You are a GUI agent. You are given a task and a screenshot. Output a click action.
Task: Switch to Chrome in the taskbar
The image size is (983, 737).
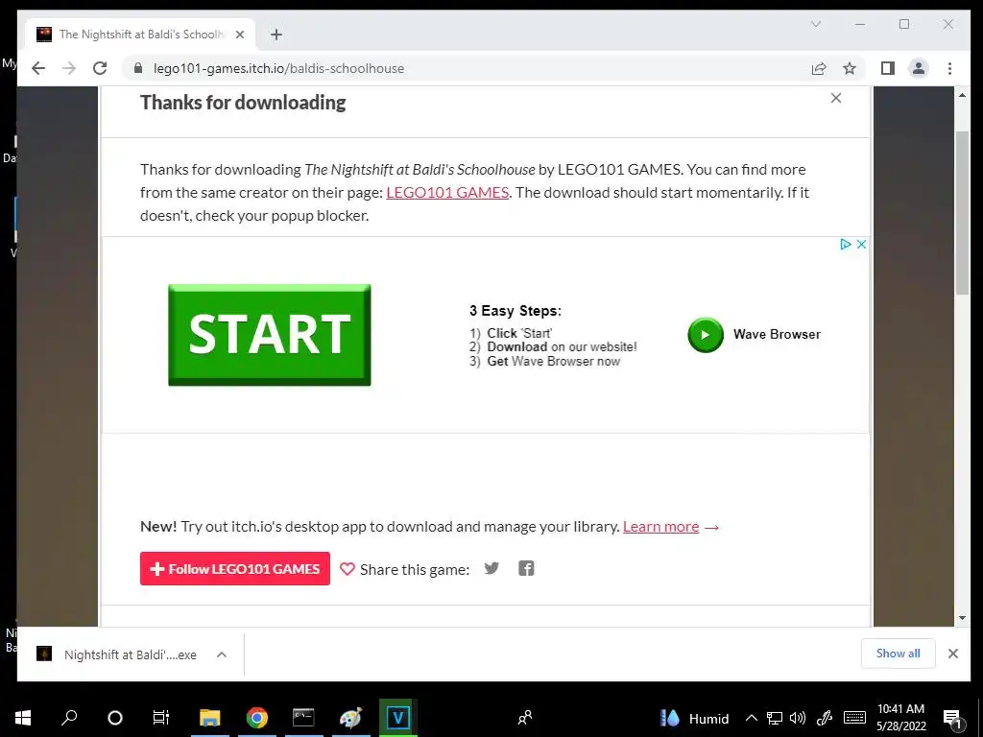click(257, 718)
